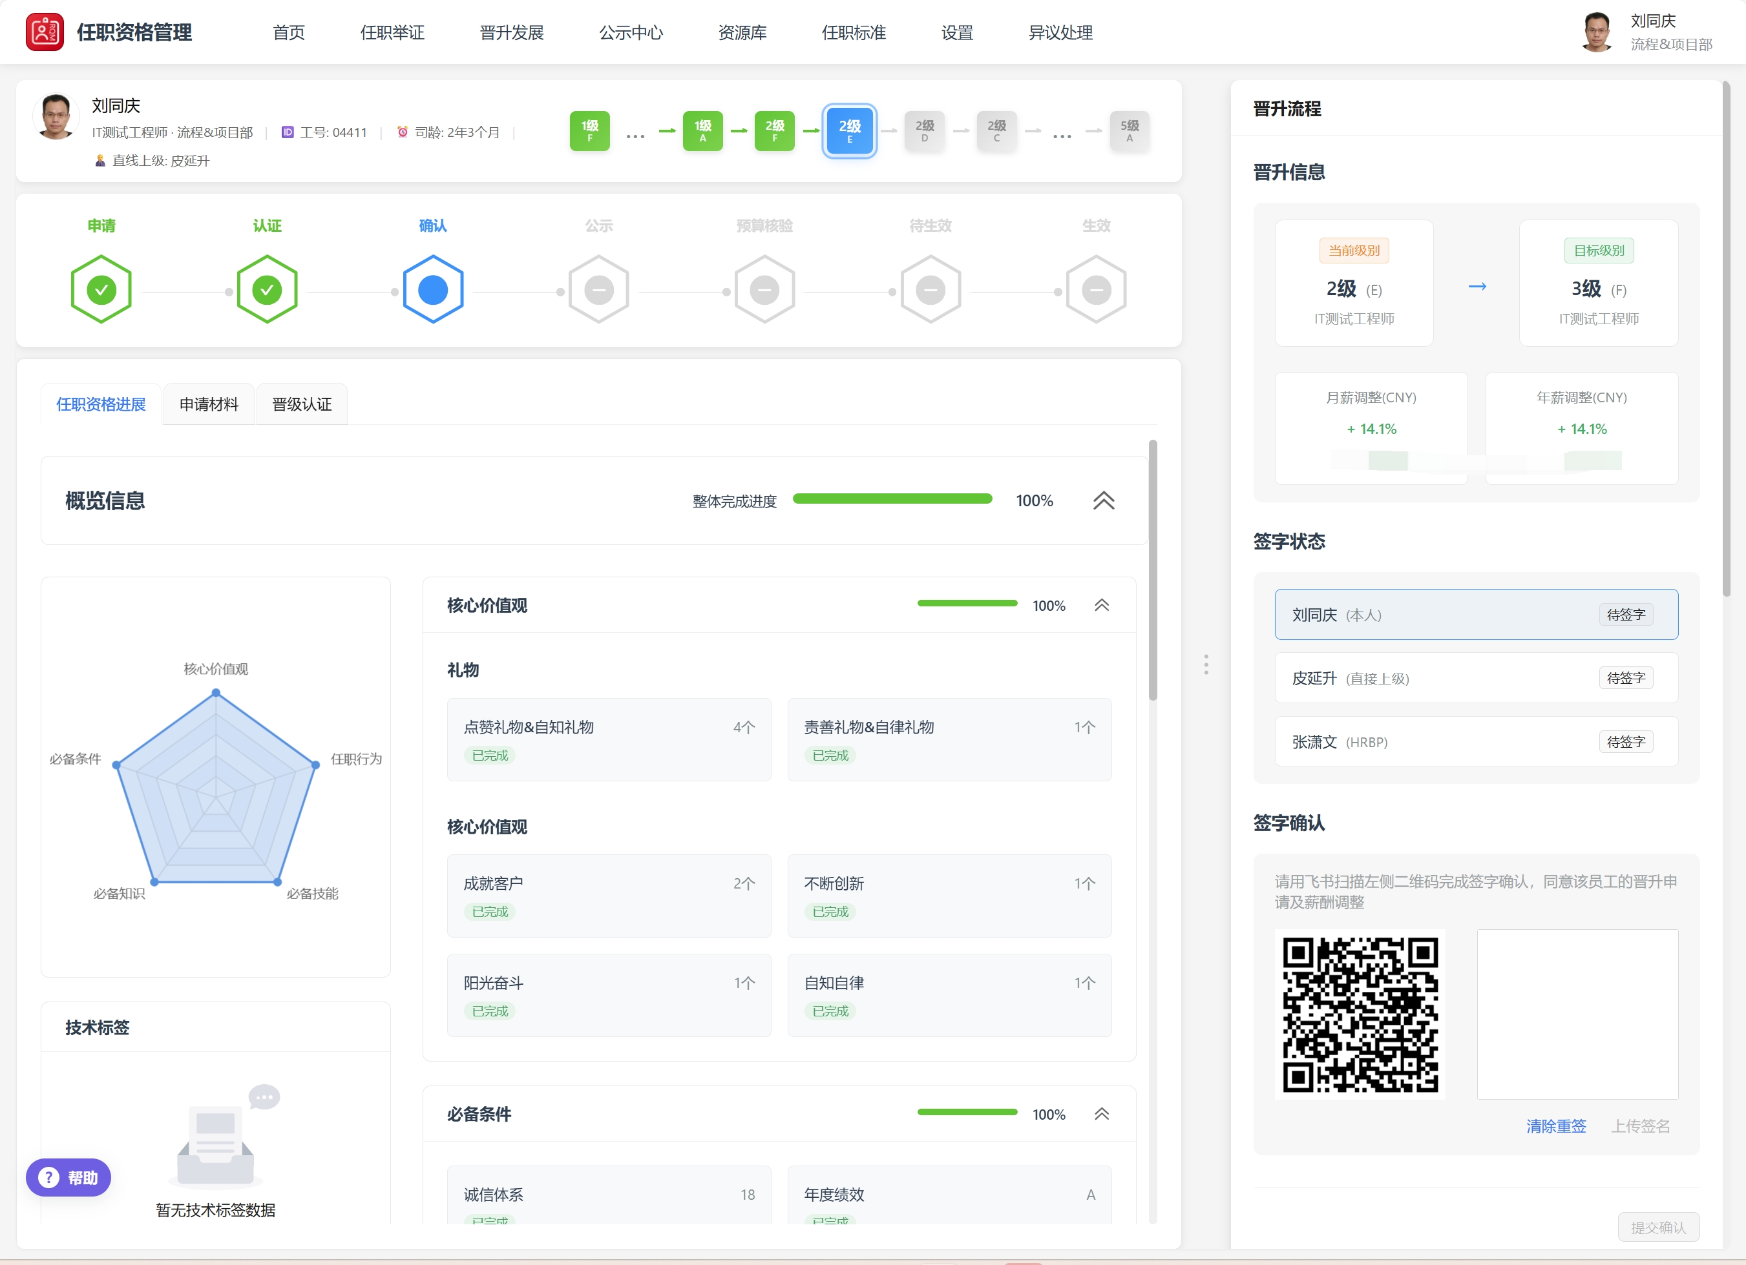Viewport: 1746px width, 1265px height.
Task: Click the person icon before 直线上级: 皮延升
Action: pos(100,160)
